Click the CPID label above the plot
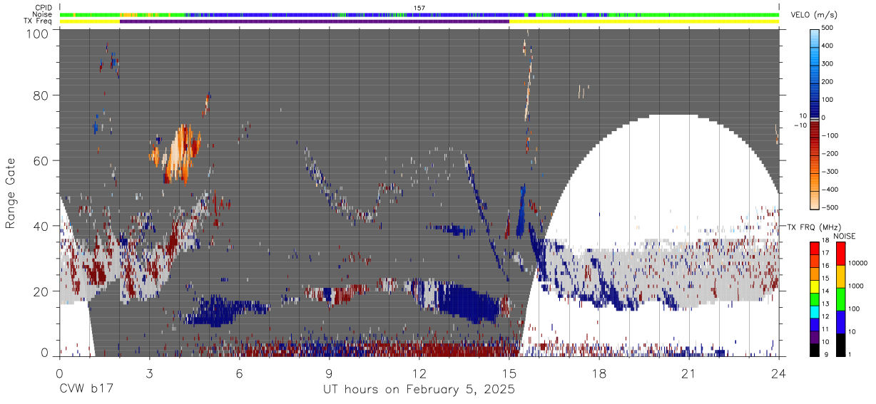 tap(44, 8)
